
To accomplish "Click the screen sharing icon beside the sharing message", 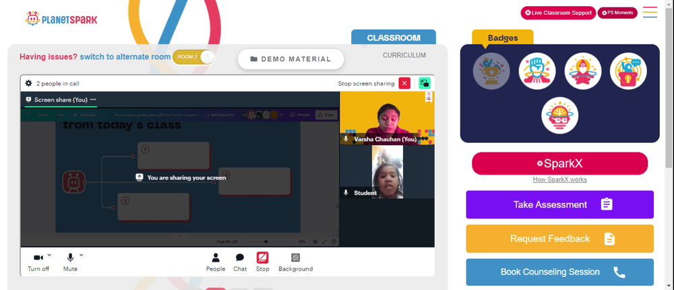I will click(x=140, y=177).
